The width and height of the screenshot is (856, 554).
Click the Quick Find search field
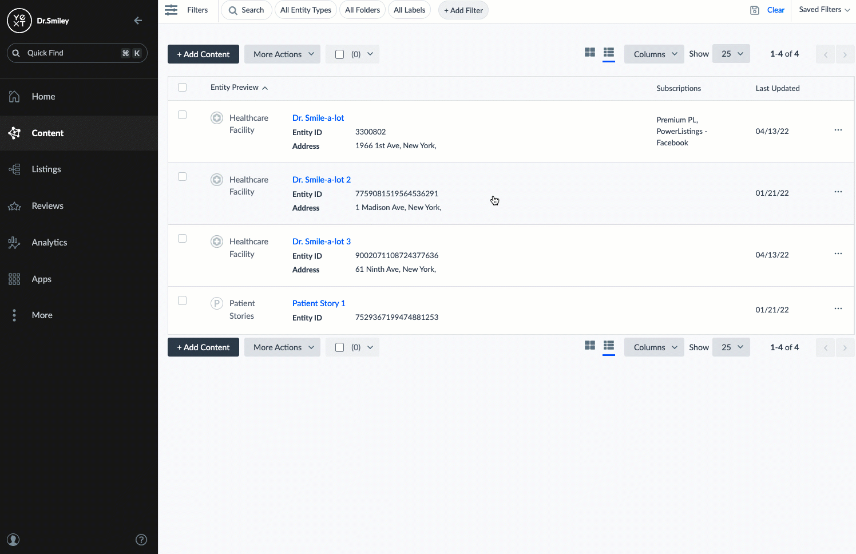click(77, 53)
